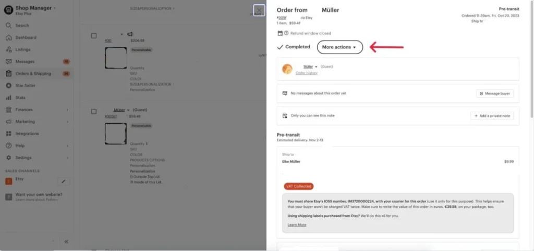Open the Dashboard menu item
Image resolution: width=534 pixels, height=251 pixels.
26,37
